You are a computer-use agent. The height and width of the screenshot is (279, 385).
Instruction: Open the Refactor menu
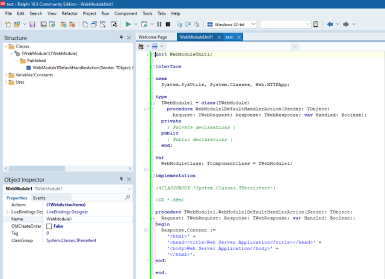point(70,13)
